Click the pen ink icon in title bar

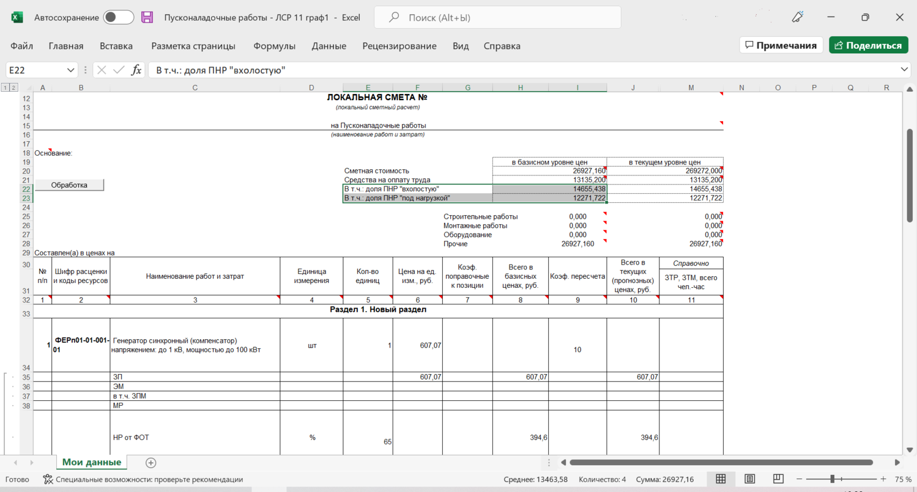tap(797, 18)
